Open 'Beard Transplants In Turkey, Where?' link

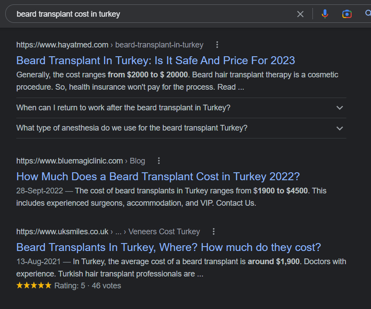point(169,247)
